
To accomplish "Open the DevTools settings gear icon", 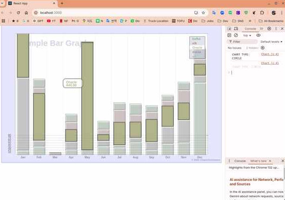I will 269,29.
